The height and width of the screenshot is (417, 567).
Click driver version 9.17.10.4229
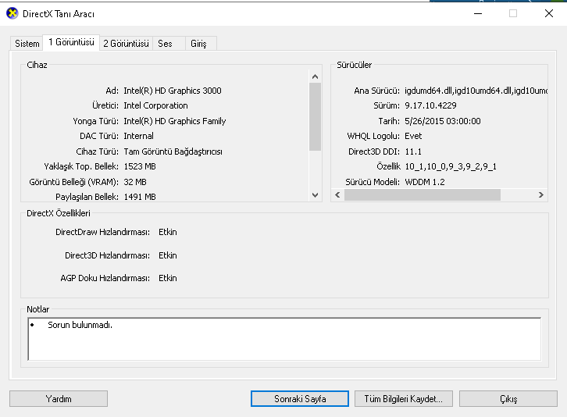click(x=430, y=105)
